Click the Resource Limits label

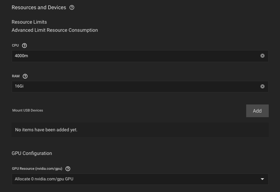click(29, 22)
